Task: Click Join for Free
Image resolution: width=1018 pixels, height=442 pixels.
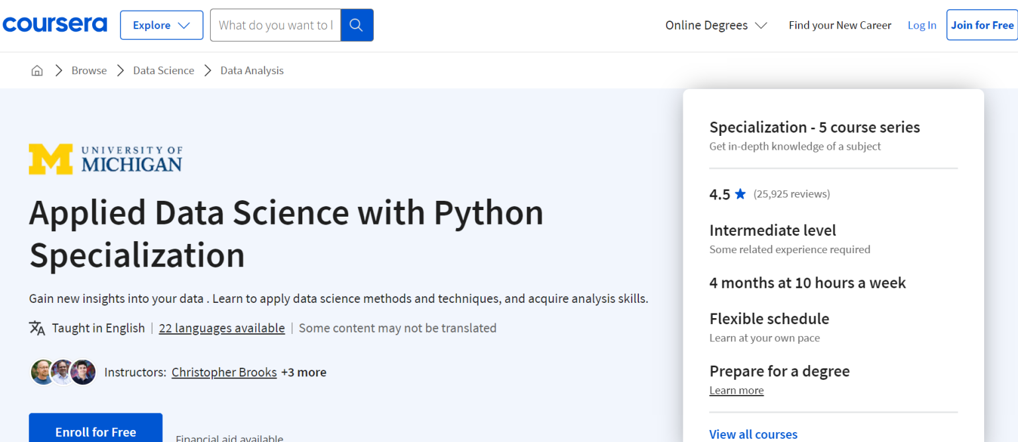Action: 982,25
